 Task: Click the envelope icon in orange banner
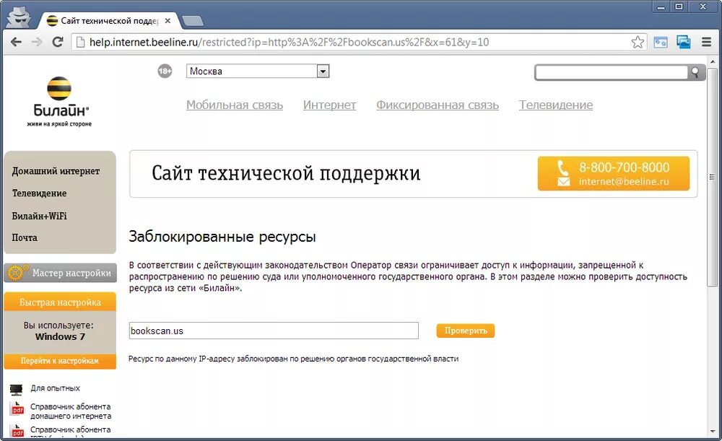564,182
